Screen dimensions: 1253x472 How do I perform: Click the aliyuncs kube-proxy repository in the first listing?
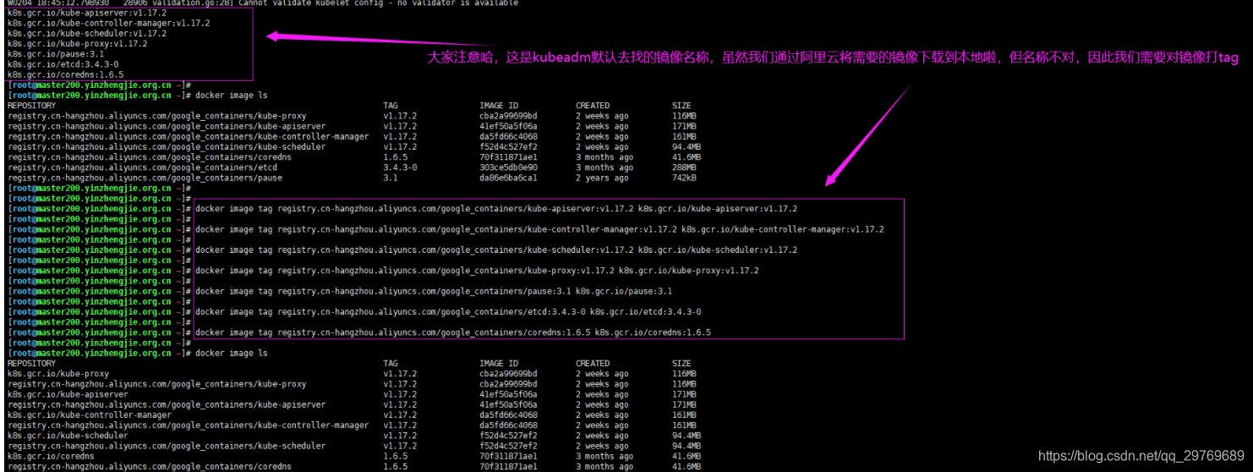(x=157, y=116)
